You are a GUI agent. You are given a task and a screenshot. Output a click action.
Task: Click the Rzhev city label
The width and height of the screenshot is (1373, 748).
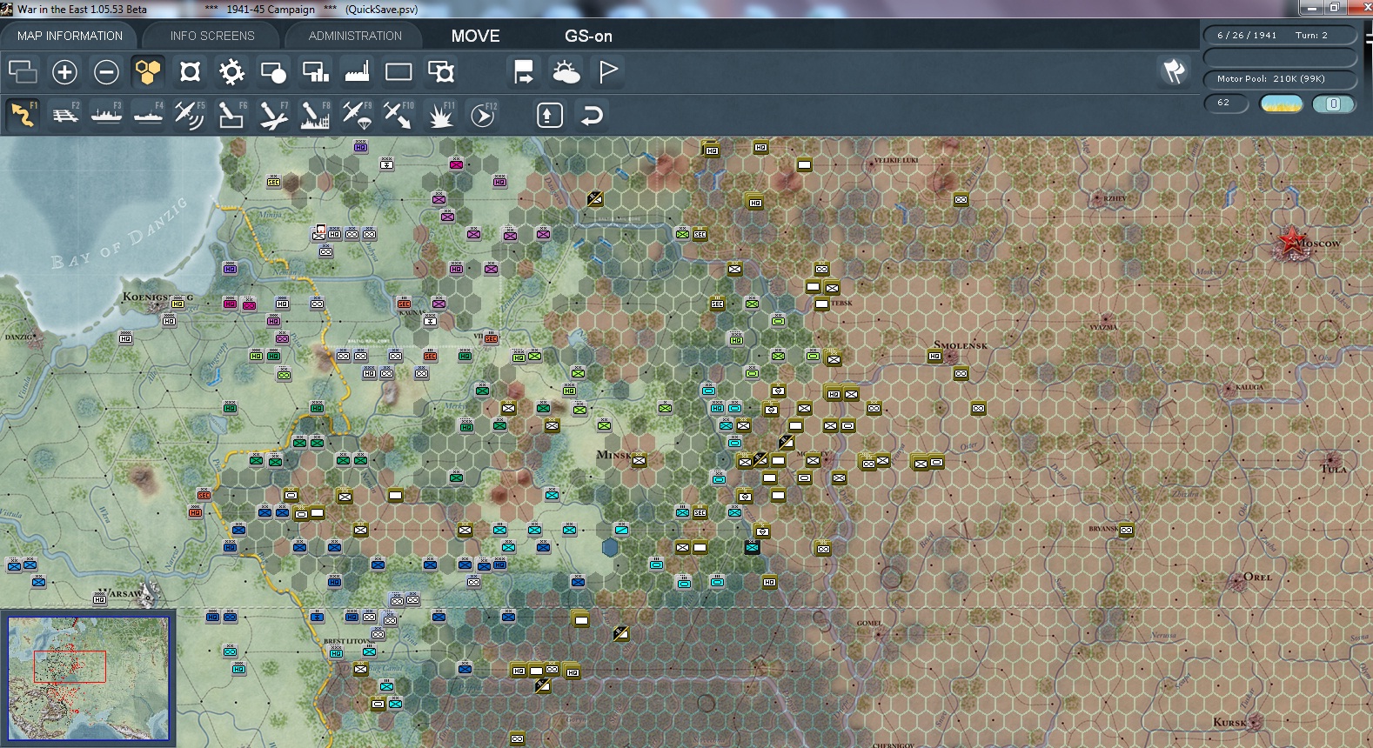coord(1115,198)
